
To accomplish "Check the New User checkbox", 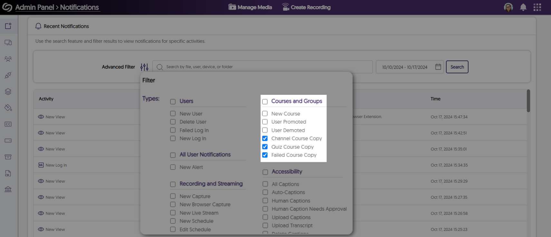I will coord(173,114).
